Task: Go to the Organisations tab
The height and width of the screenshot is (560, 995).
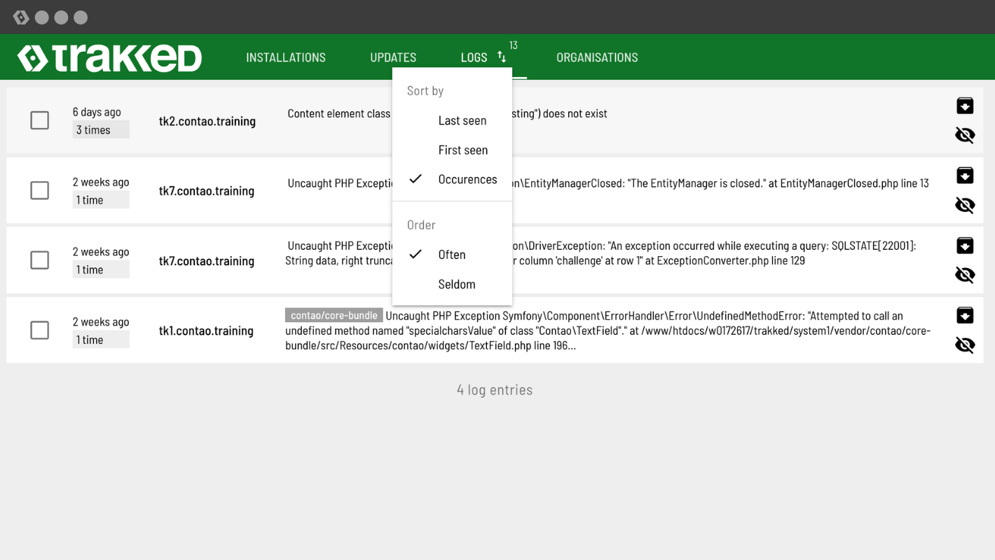Action: 597,57
